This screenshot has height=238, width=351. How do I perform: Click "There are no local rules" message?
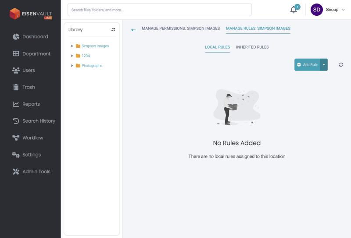pos(236,156)
